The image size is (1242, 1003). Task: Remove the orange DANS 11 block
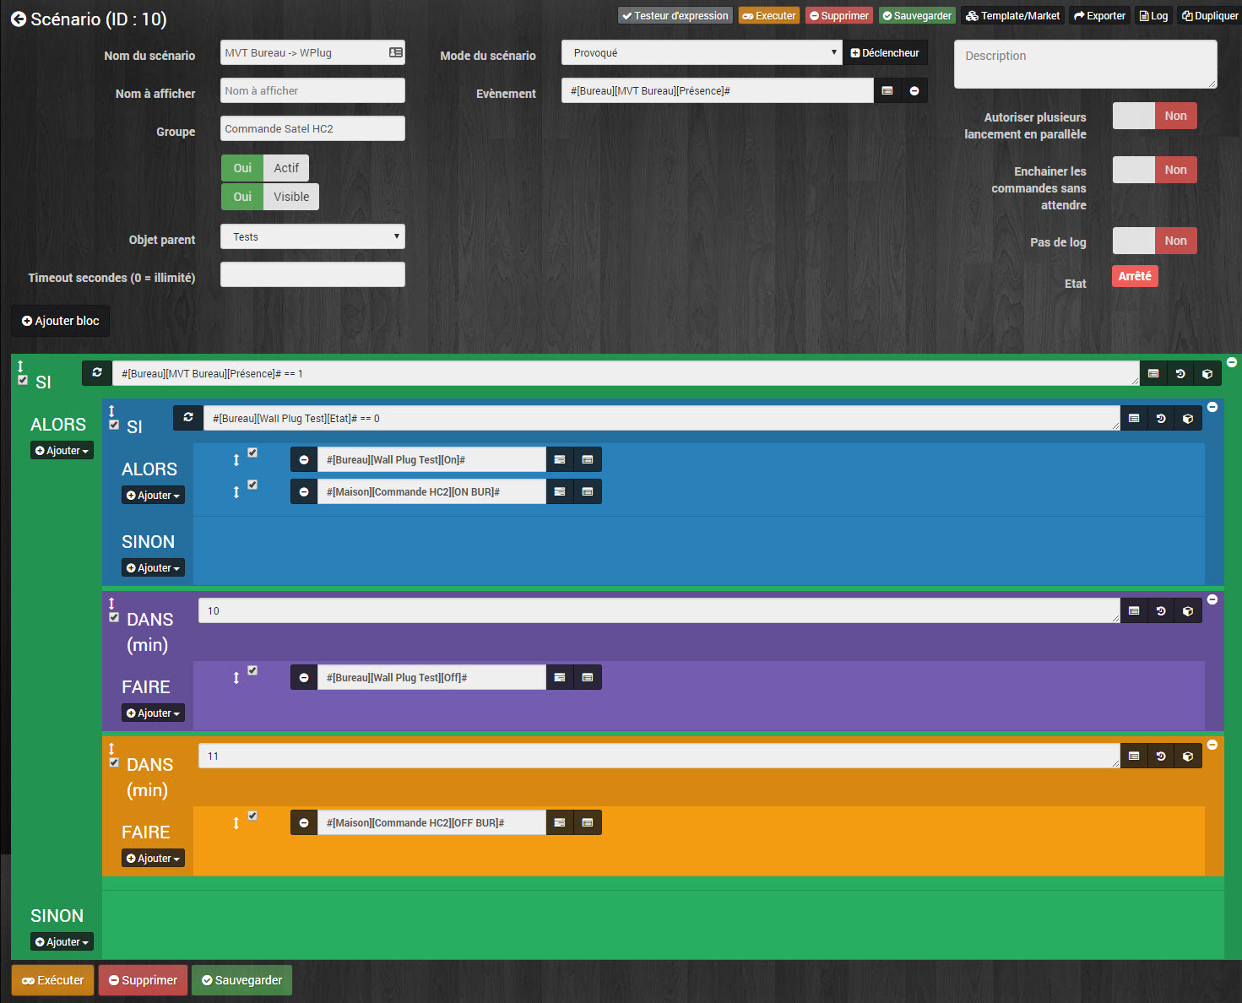(1212, 745)
